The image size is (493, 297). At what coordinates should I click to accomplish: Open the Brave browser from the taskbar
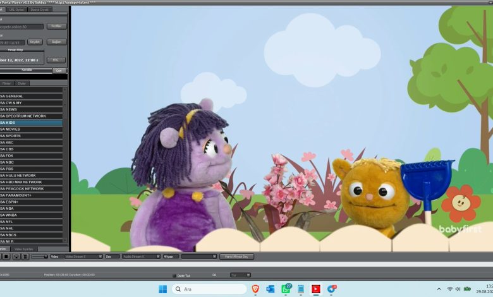click(x=255, y=289)
